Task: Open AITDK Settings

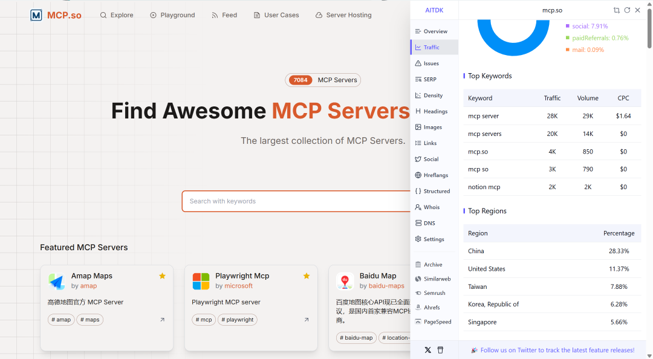Action: click(x=434, y=239)
